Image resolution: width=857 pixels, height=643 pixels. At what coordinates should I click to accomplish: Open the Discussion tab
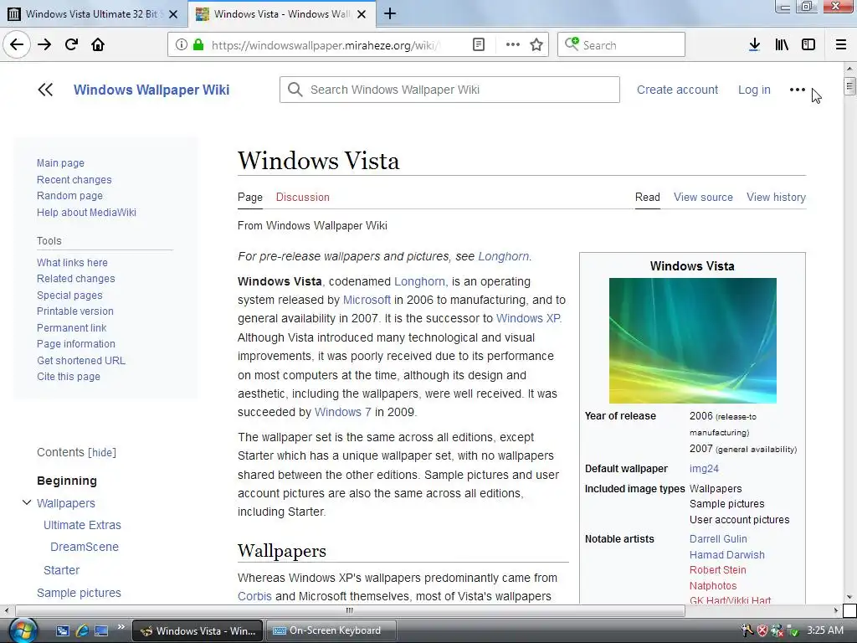(302, 197)
